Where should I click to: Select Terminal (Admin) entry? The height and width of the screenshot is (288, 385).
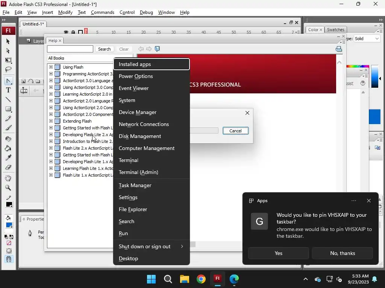coord(151,172)
